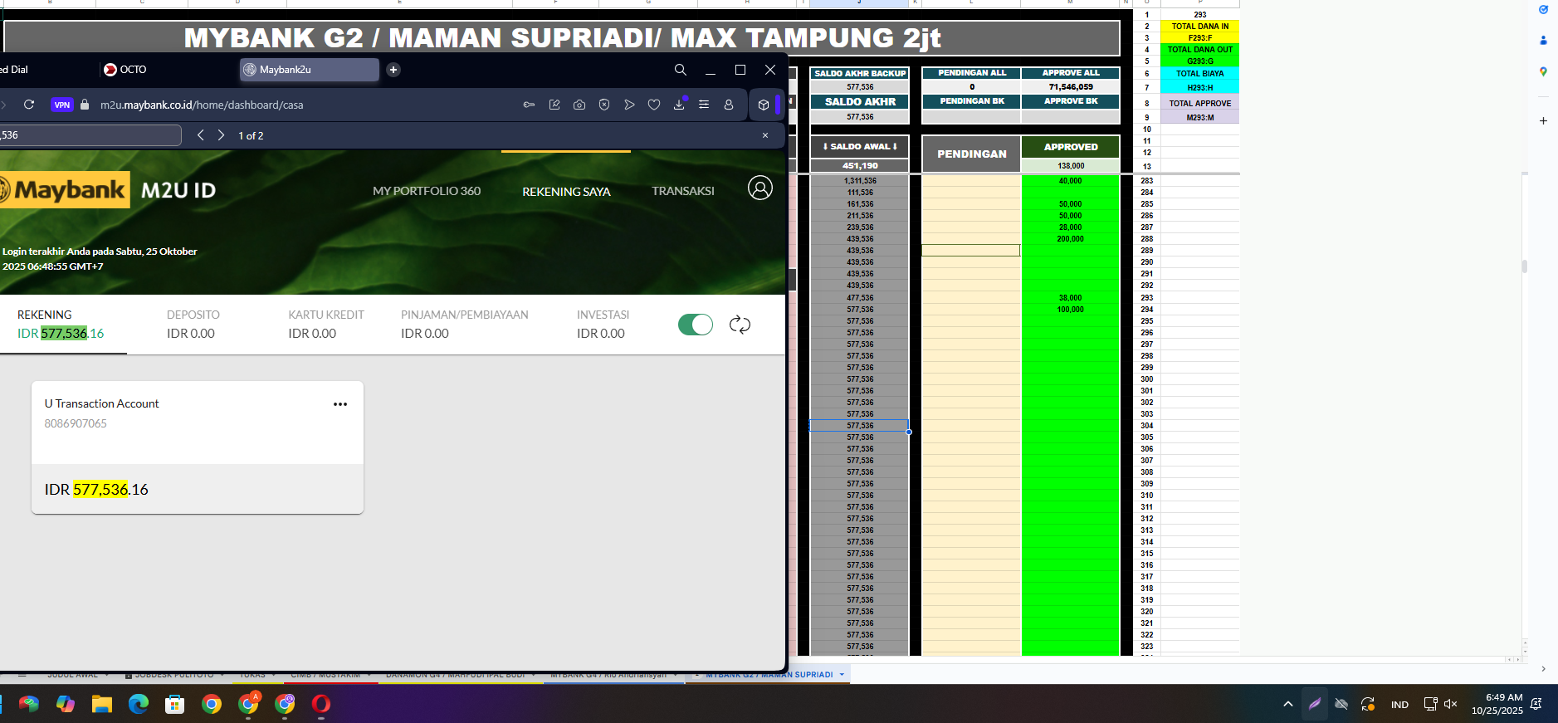The width and height of the screenshot is (1558, 723).
Task: Select the DEPOSITO tab
Action: 193,324
